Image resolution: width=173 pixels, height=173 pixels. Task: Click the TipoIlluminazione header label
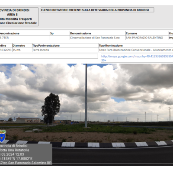coord(111,45)
